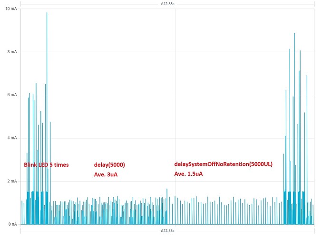Click the 2 mA y-axis label
Image resolution: width=322 pixels, height=237 pixels.
[x=10, y=181]
